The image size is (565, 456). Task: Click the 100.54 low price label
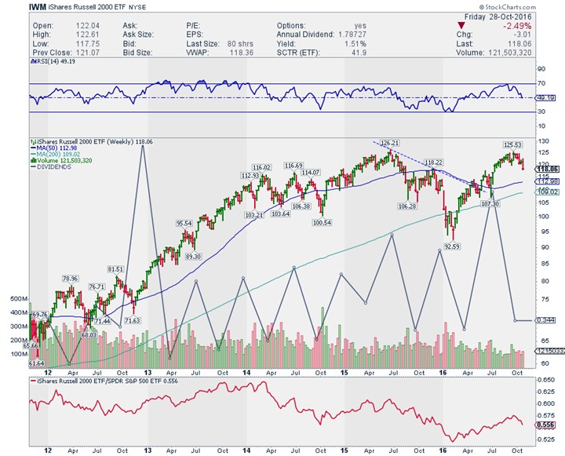point(322,223)
